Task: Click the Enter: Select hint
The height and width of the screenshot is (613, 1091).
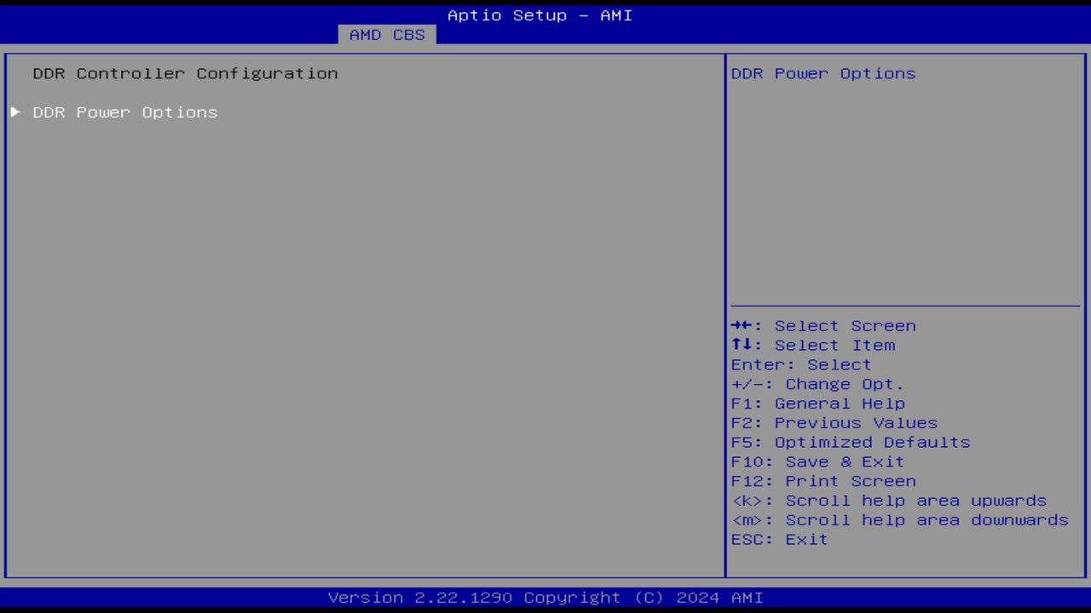Action: [801, 364]
